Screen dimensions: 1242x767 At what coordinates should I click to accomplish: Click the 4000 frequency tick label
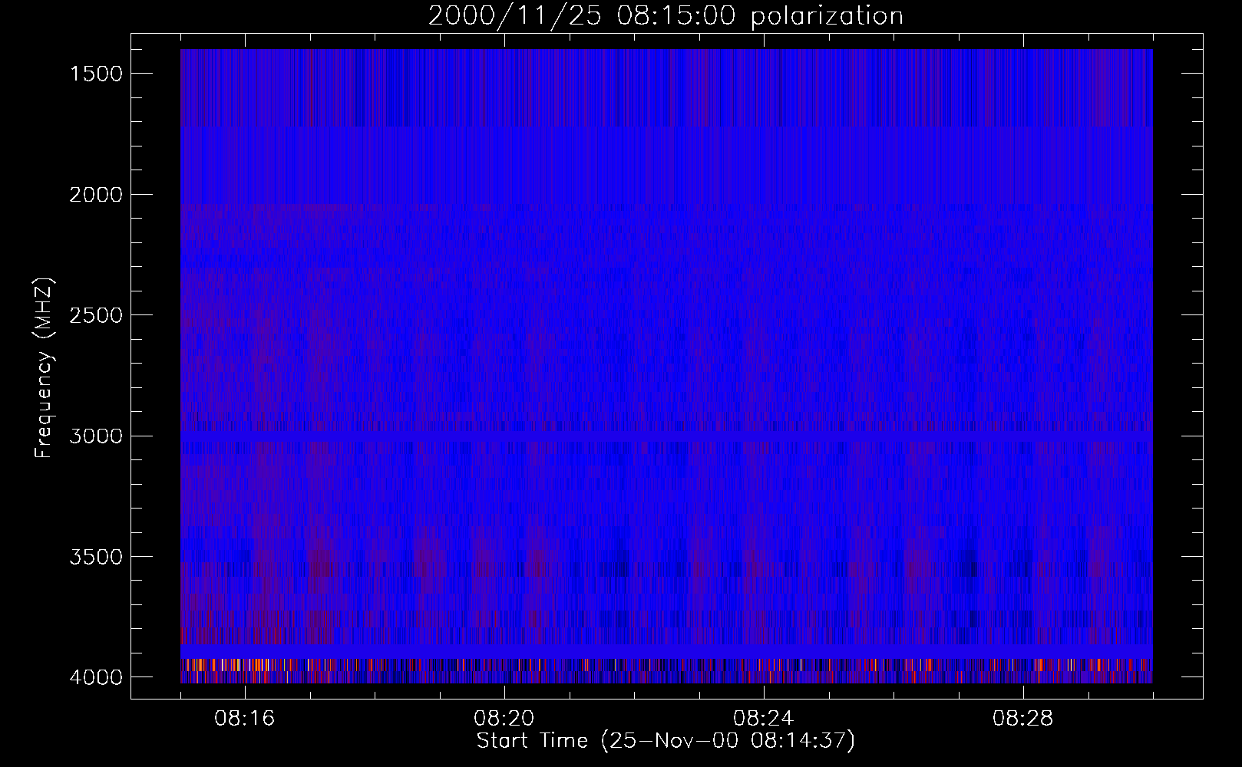[x=96, y=677]
